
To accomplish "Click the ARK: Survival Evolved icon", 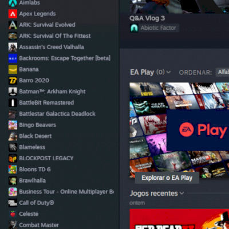I will [x=13, y=25].
